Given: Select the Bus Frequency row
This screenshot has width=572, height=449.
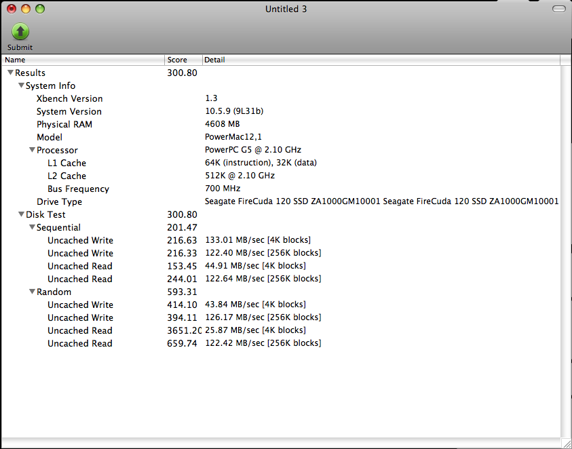Looking at the screenshot, I should [x=281, y=189].
